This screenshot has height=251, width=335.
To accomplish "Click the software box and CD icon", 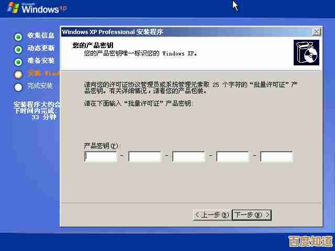I will click(x=306, y=52).
